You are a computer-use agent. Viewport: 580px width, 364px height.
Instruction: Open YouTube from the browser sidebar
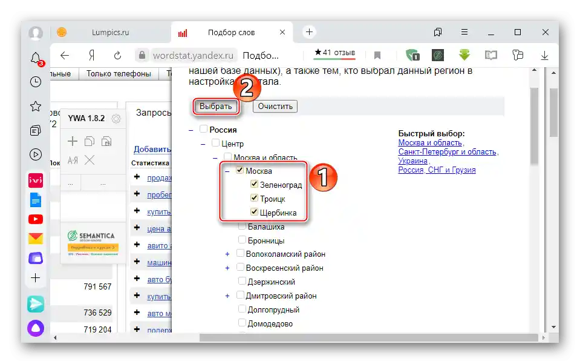tap(35, 219)
